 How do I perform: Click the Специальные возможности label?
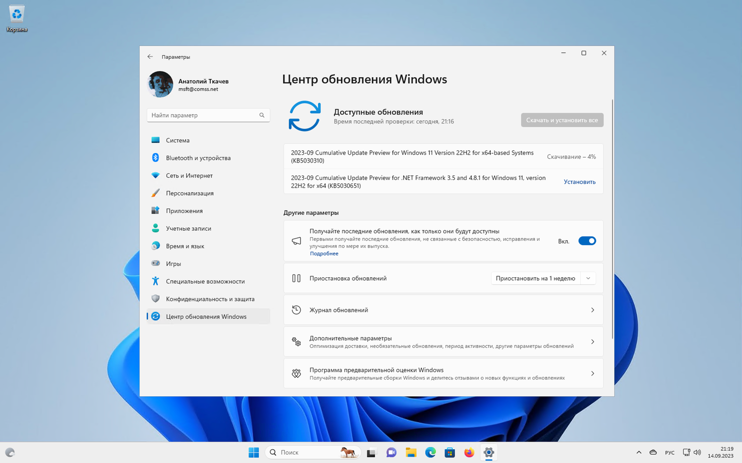pos(205,281)
